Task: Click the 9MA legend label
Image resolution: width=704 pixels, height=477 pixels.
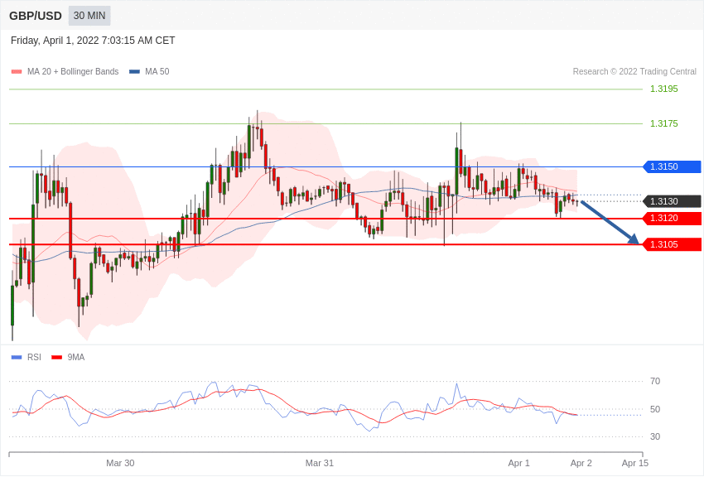Action: point(76,357)
